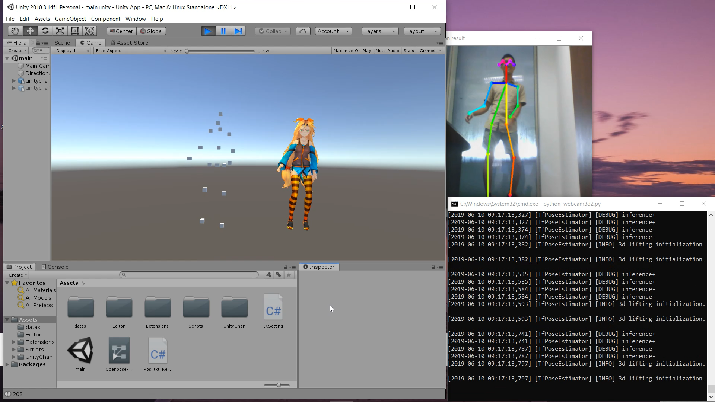Select the Openpose asset thumbnail
This screenshot has width=715, height=402.
(x=119, y=351)
